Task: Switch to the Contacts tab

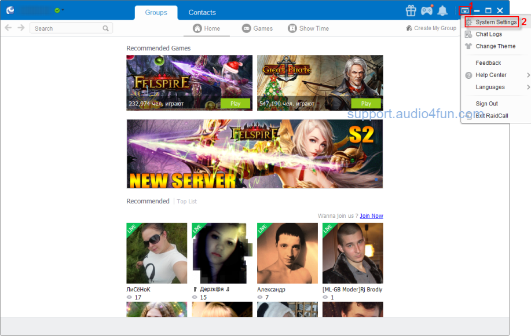Action: tap(202, 13)
